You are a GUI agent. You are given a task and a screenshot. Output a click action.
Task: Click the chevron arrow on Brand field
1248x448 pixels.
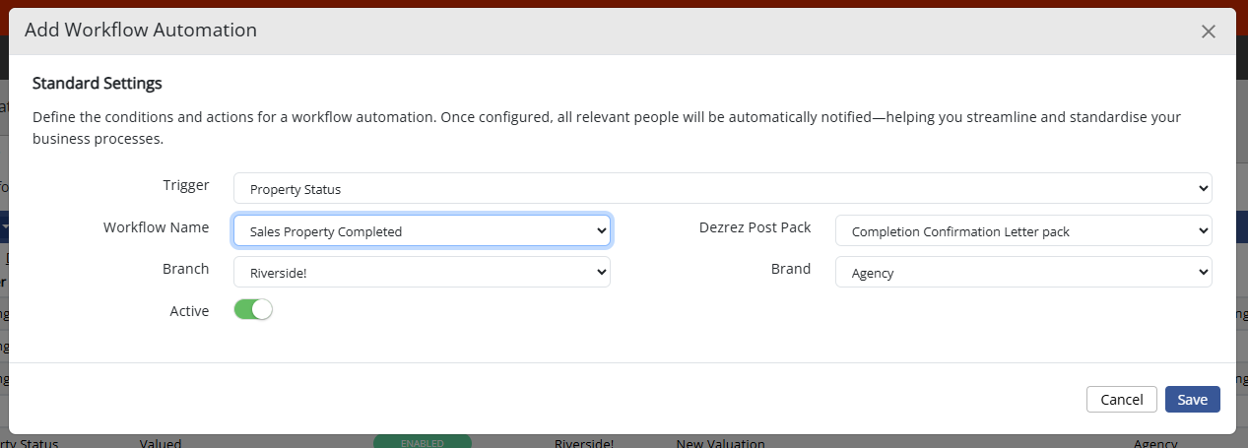pos(1202,272)
